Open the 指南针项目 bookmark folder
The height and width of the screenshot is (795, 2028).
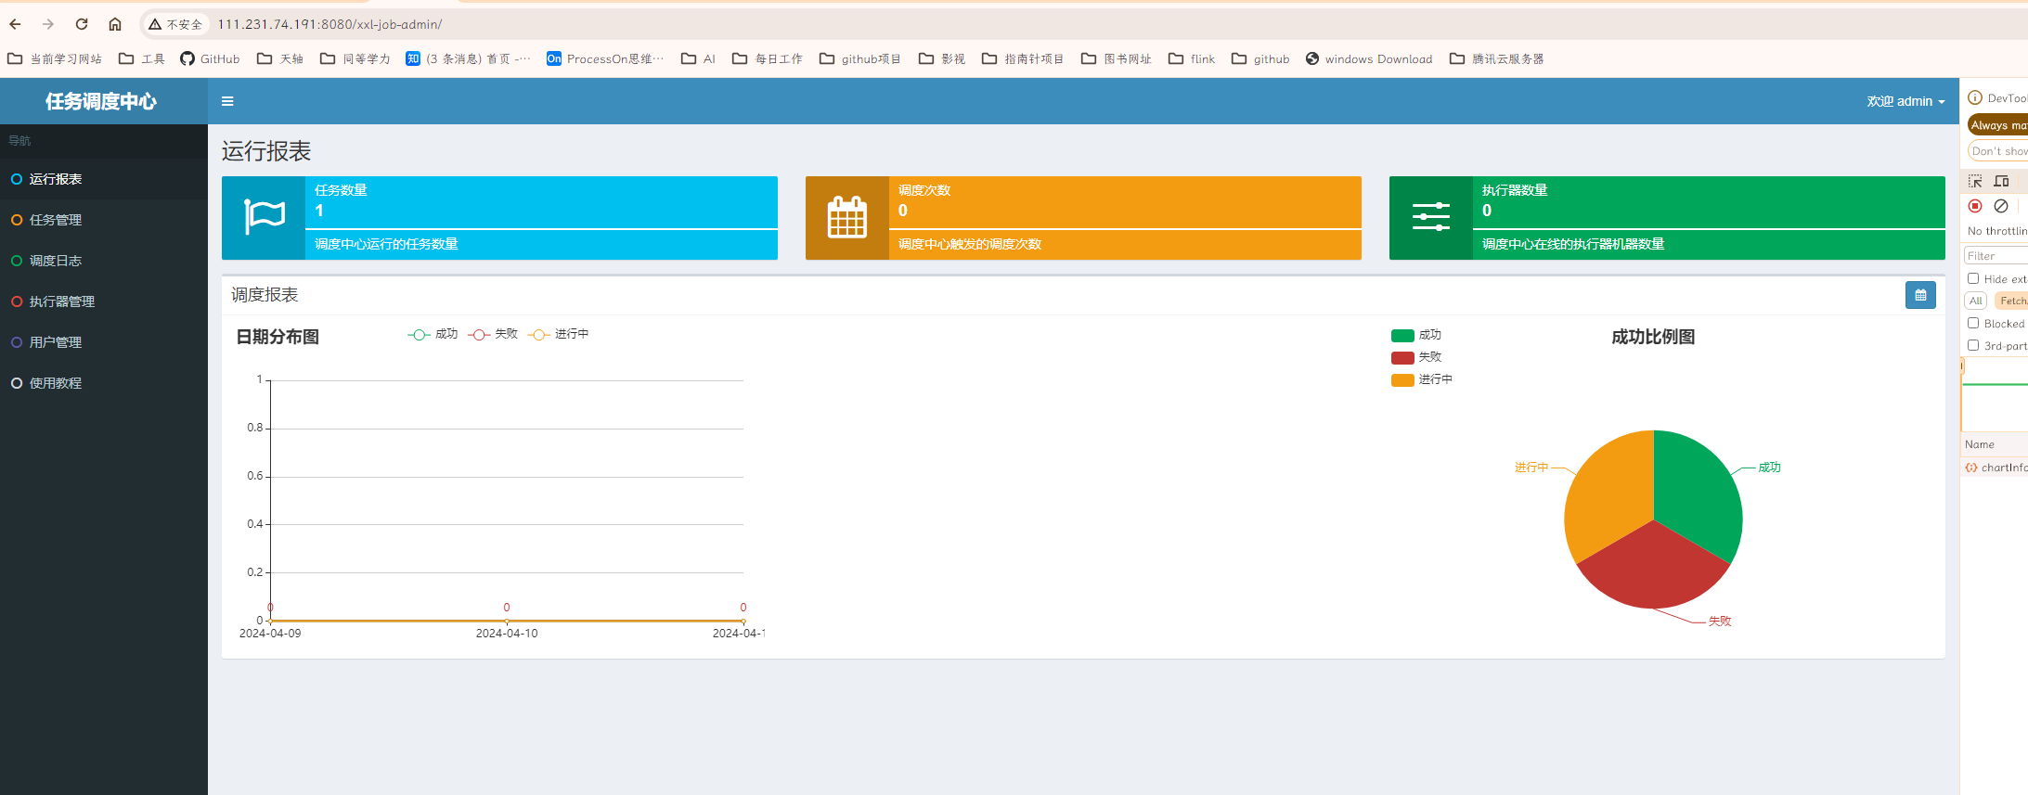[1023, 58]
